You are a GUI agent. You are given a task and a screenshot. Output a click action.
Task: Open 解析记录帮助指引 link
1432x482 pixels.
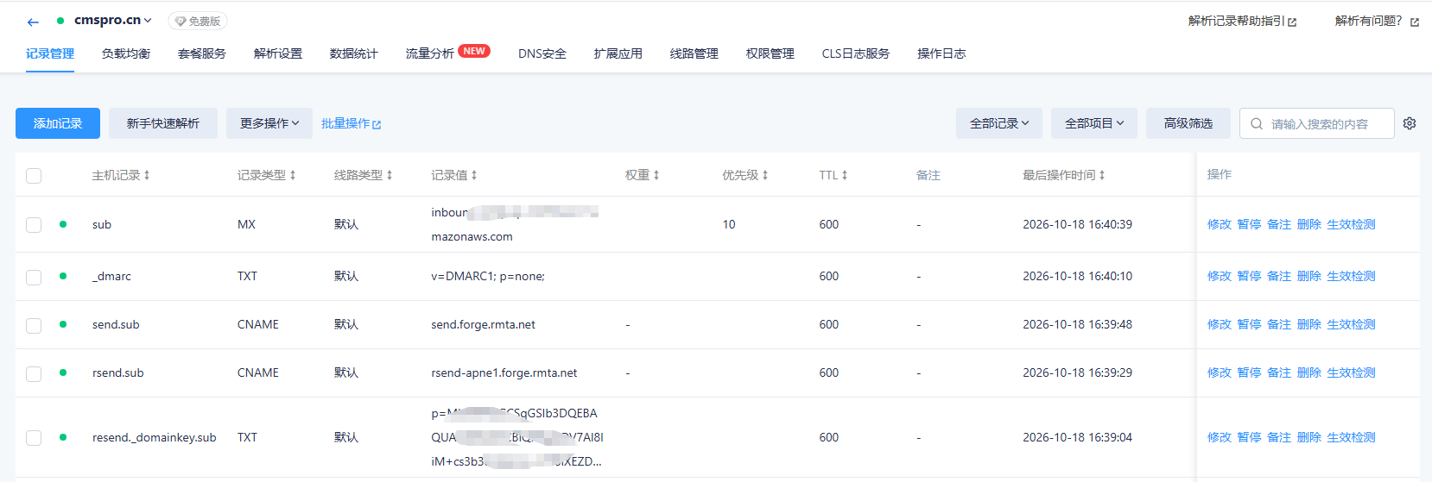[x=1237, y=21]
